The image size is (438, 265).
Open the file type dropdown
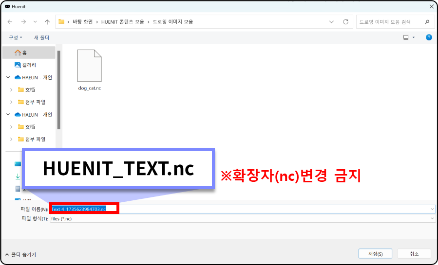[432, 219]
